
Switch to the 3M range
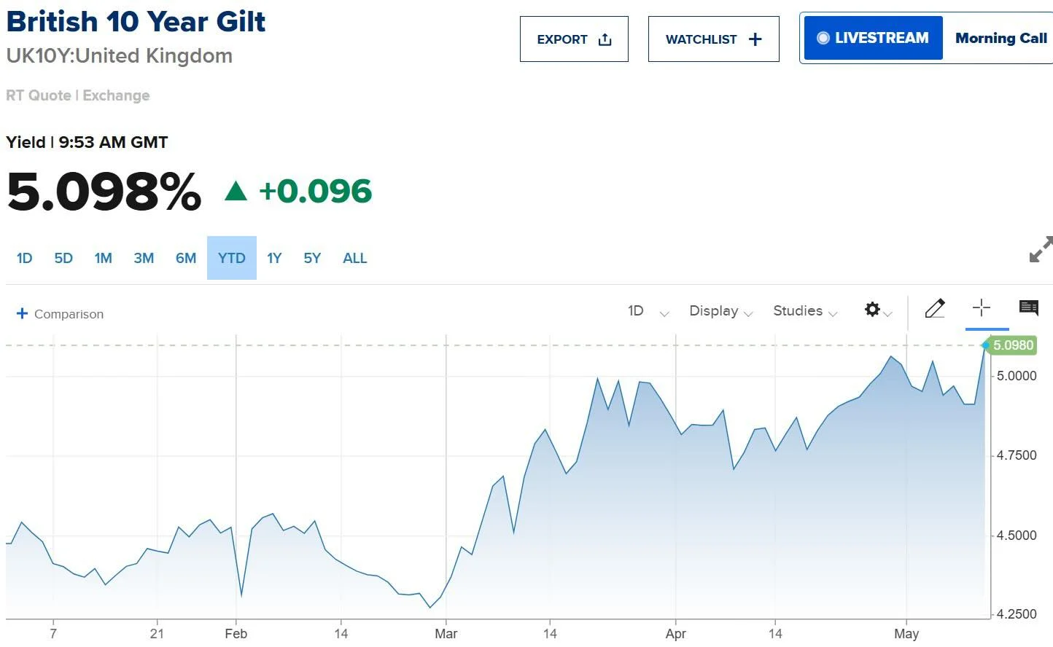coord(144,258)
